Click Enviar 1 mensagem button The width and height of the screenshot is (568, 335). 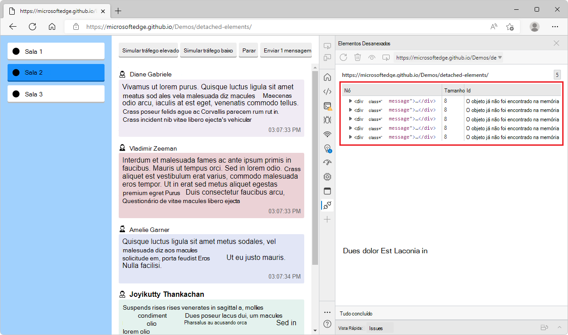(x=287, y=51)
